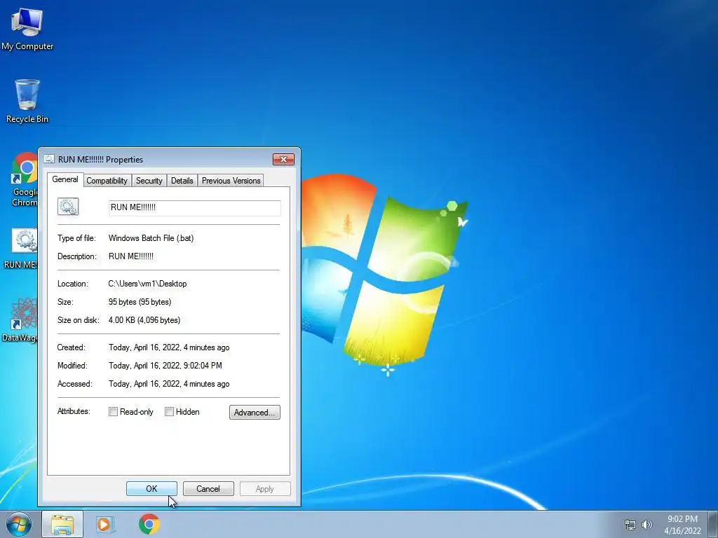Open the volume speaker tray icon
This screenshot has height=538, width=718.
646,525
